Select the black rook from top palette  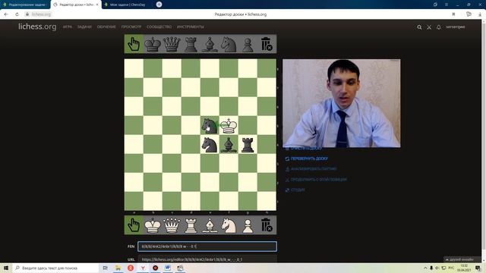coord(191,44)
